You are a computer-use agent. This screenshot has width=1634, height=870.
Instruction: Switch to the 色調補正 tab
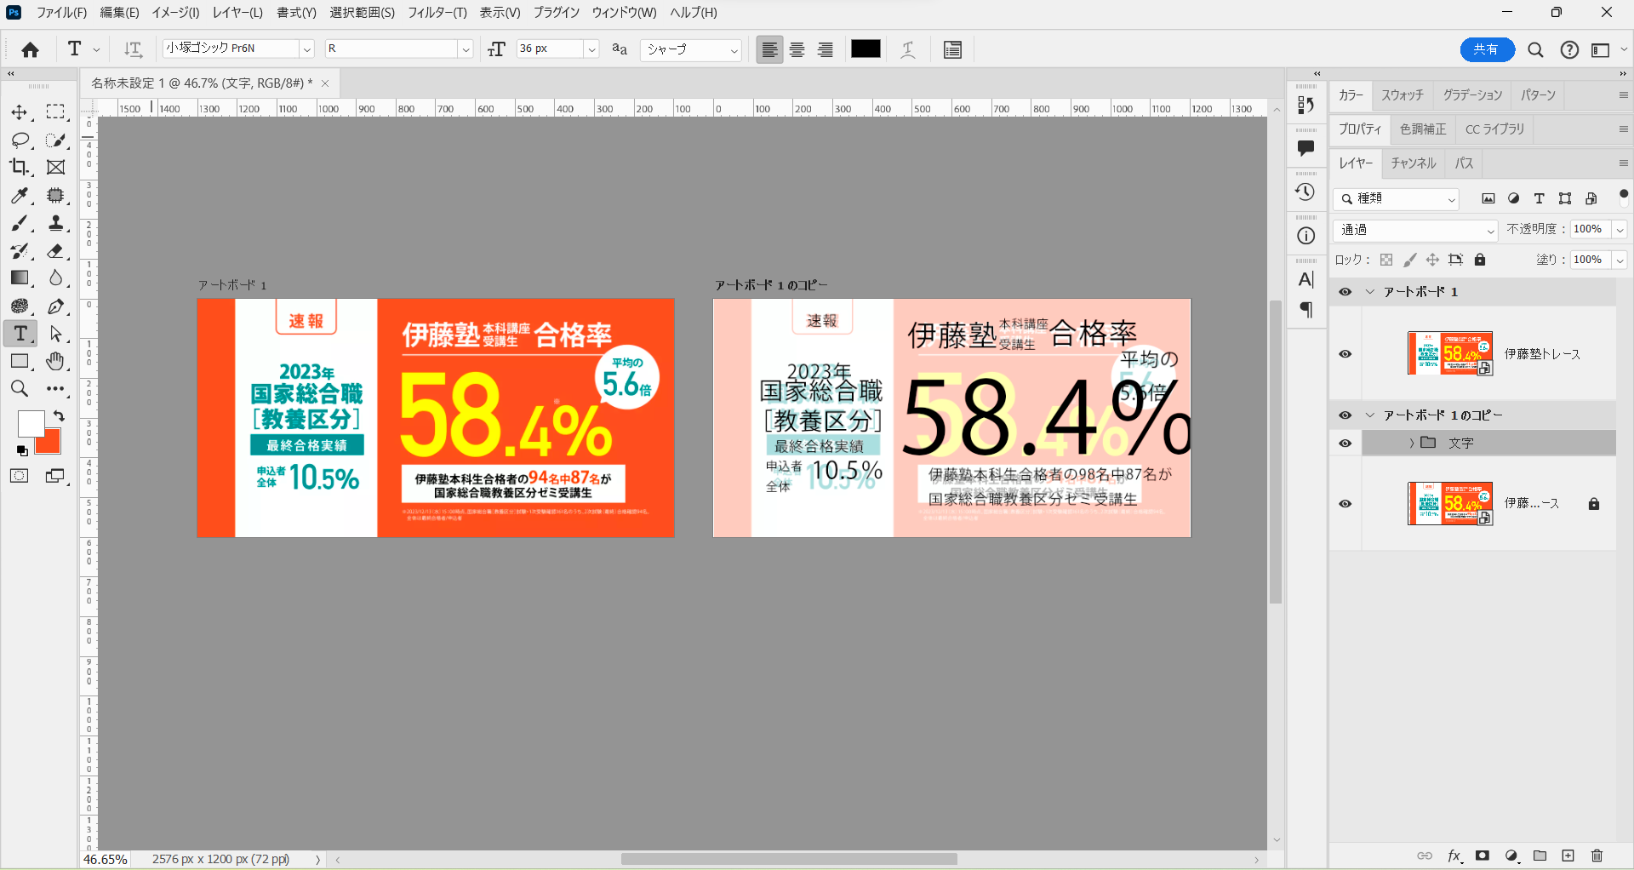(x=1423, y=129)
